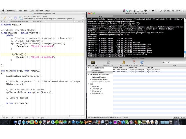
Task: Expand the User Diagnostic Reports item
Action: (90, 79)
